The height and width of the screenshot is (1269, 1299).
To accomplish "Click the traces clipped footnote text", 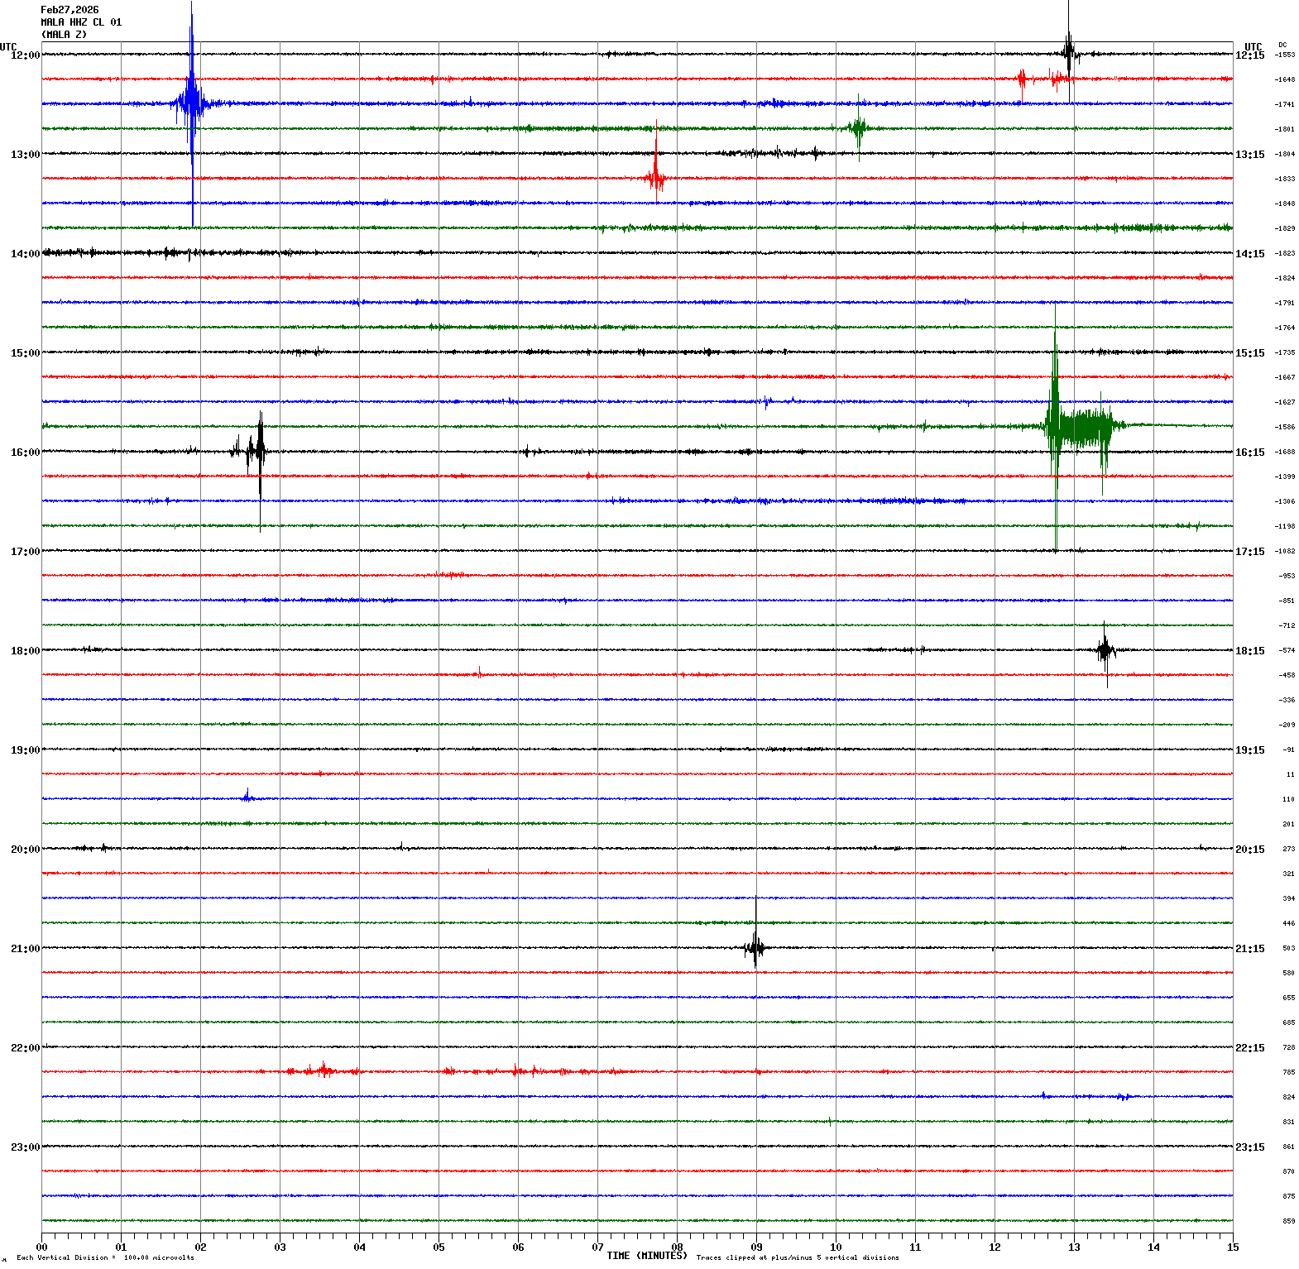I will pyautogui.click(x=798, y=1258).
